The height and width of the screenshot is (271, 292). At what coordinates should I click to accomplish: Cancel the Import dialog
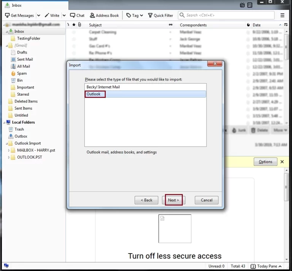tap(206, 200)
